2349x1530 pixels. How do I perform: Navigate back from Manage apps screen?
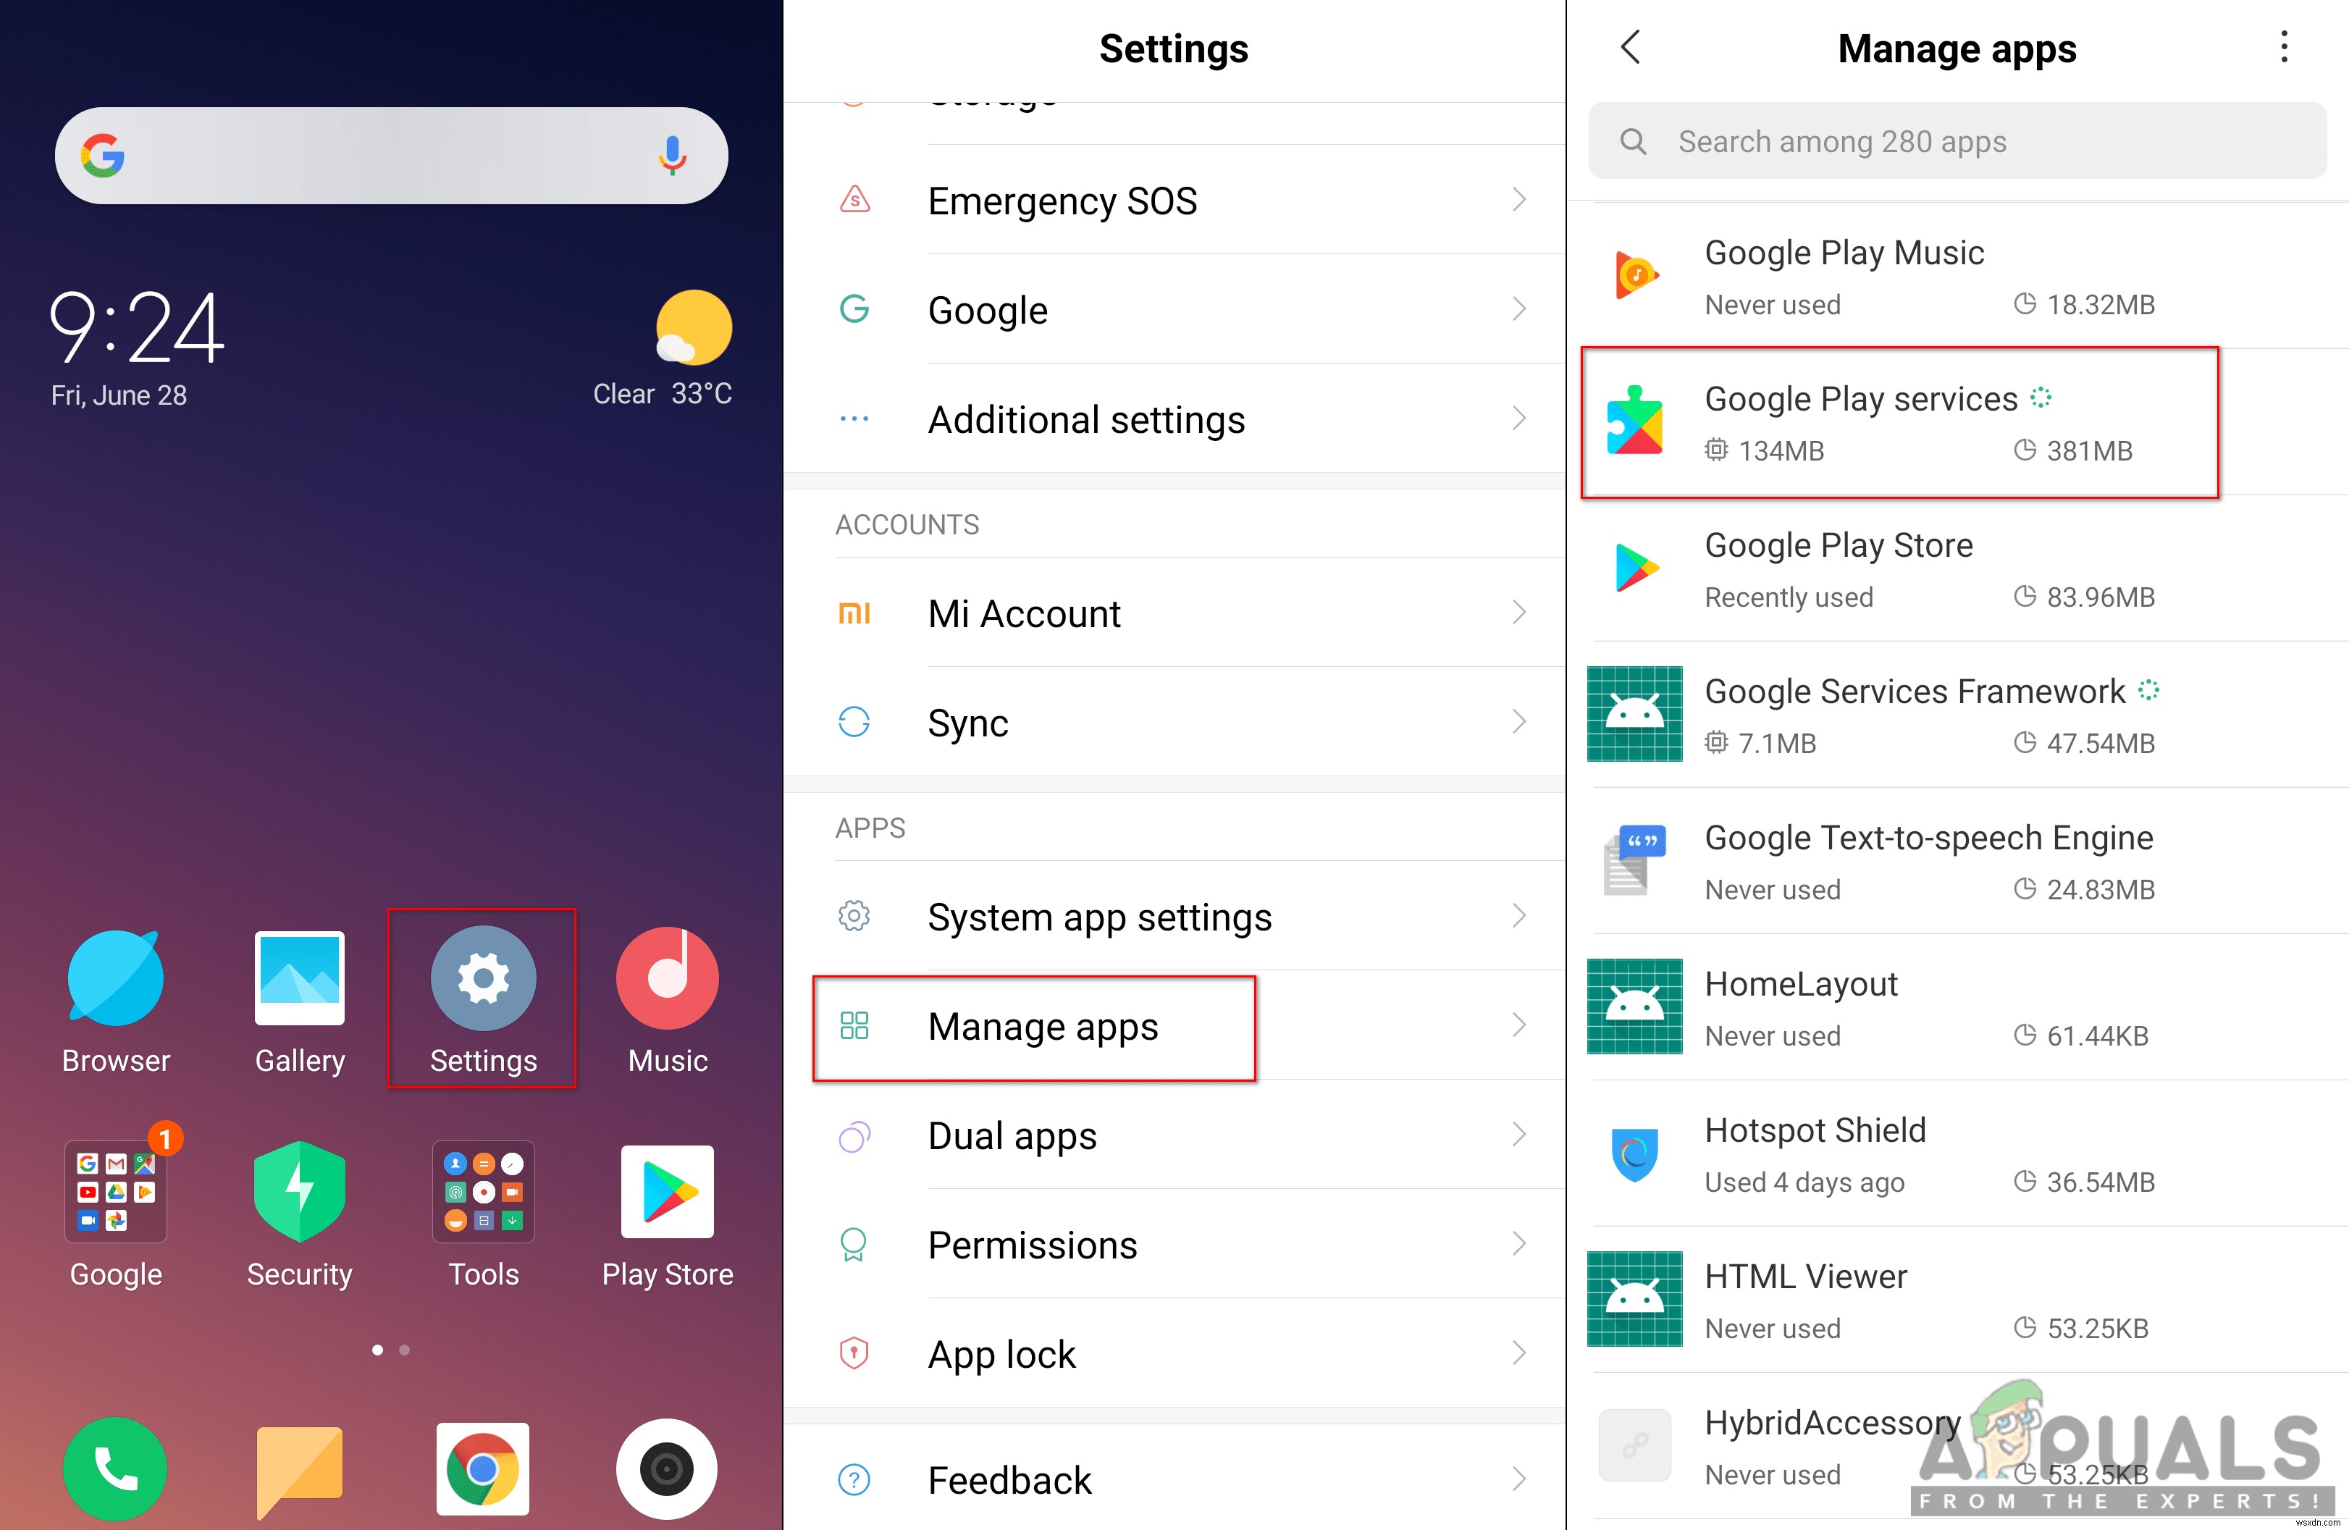click(1630, 46)
